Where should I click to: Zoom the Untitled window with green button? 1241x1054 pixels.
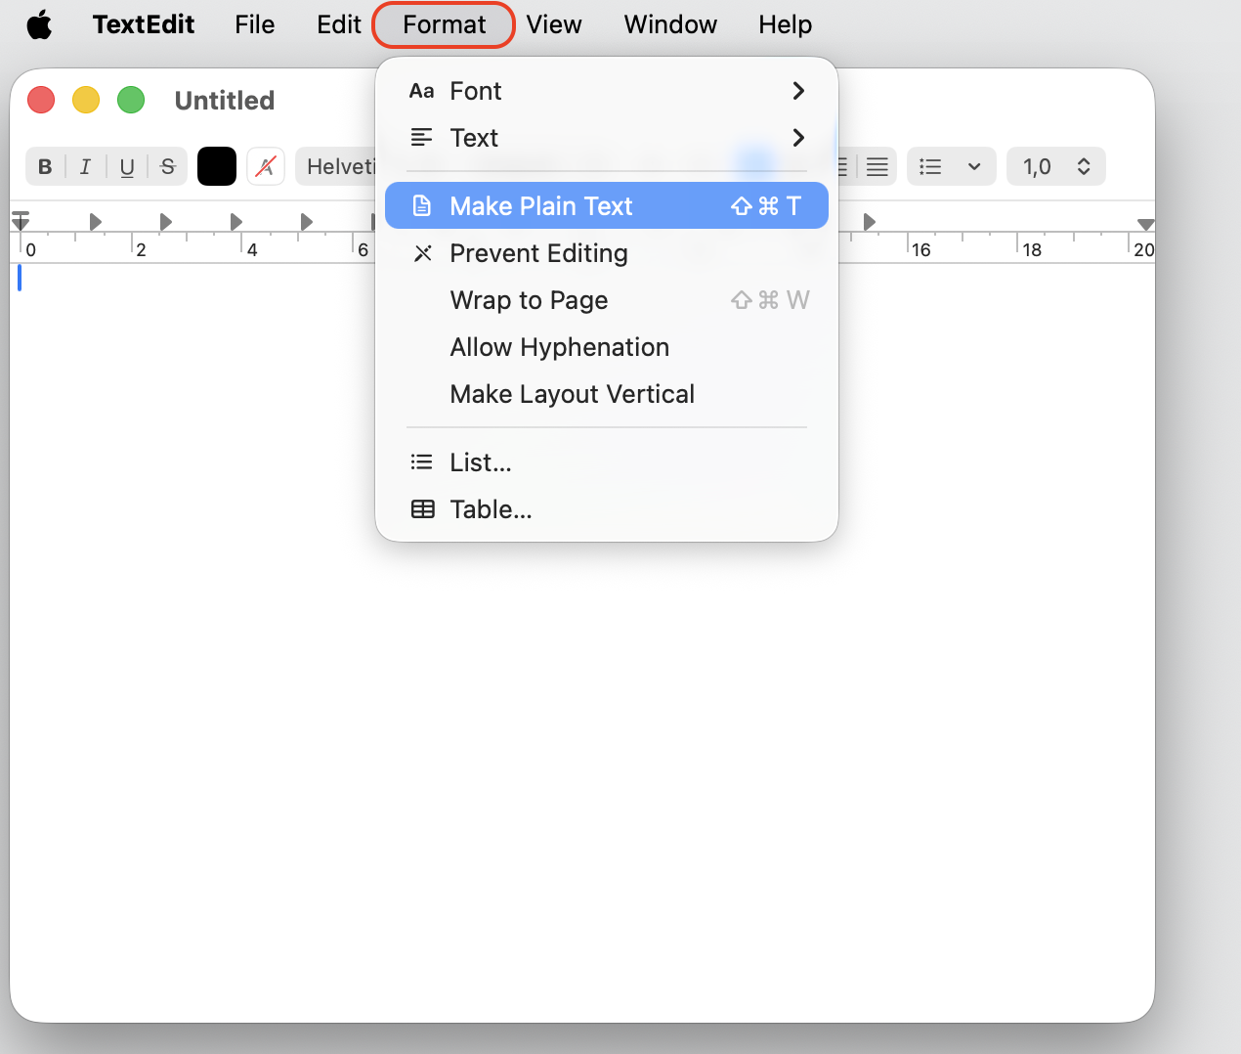[131, 100]
